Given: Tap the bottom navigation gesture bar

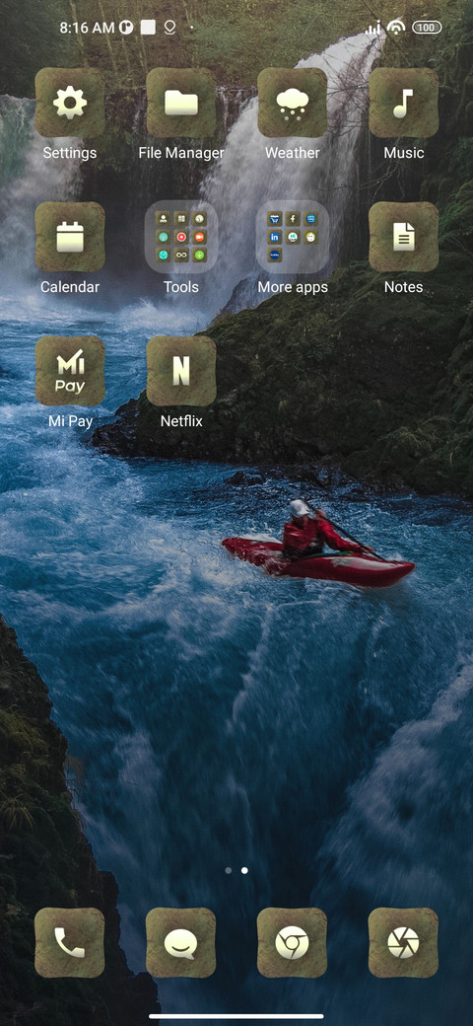Looking at the screenshot, I should coord(236,1016).
